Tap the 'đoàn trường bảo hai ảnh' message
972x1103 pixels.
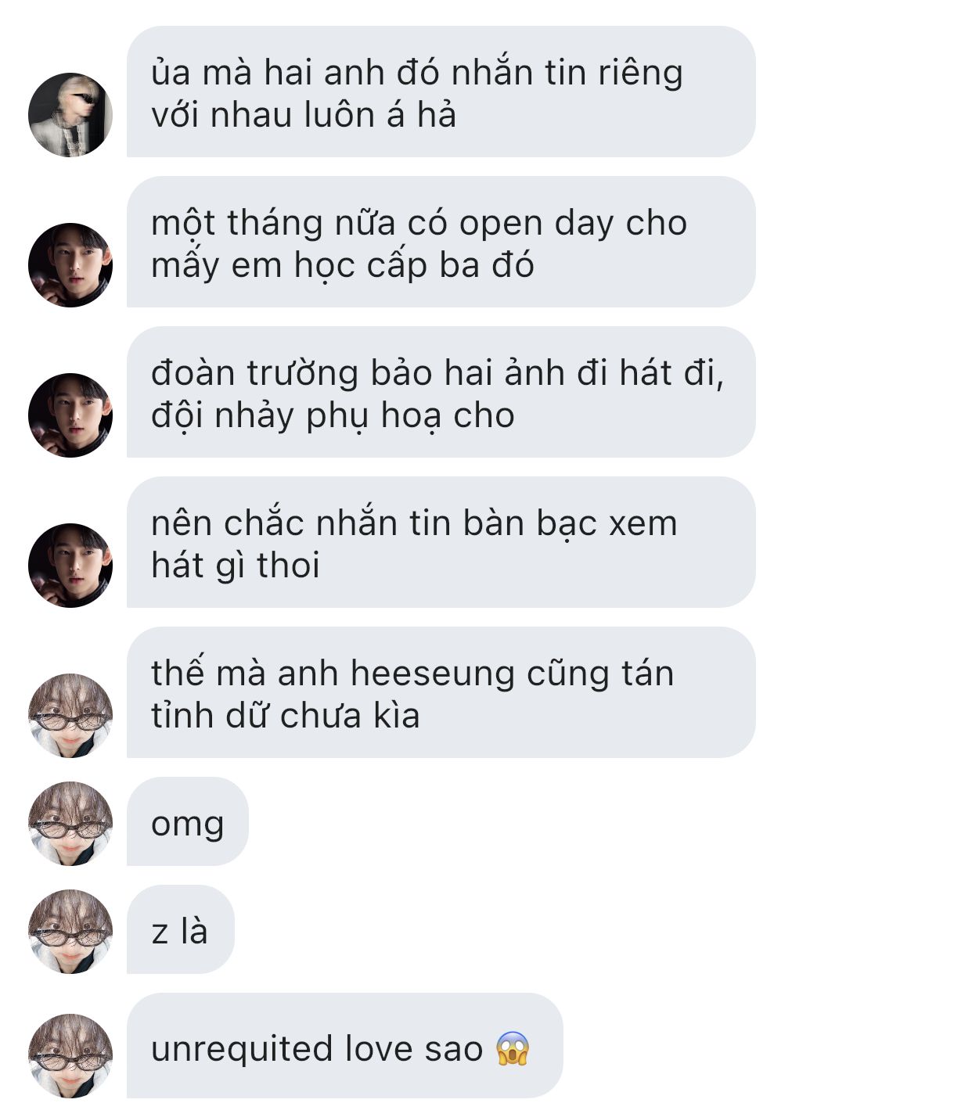coord(441,392)
